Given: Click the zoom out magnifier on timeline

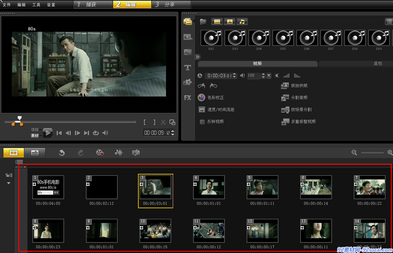Looking at the screenshot, I should click(x=354, y=153).
